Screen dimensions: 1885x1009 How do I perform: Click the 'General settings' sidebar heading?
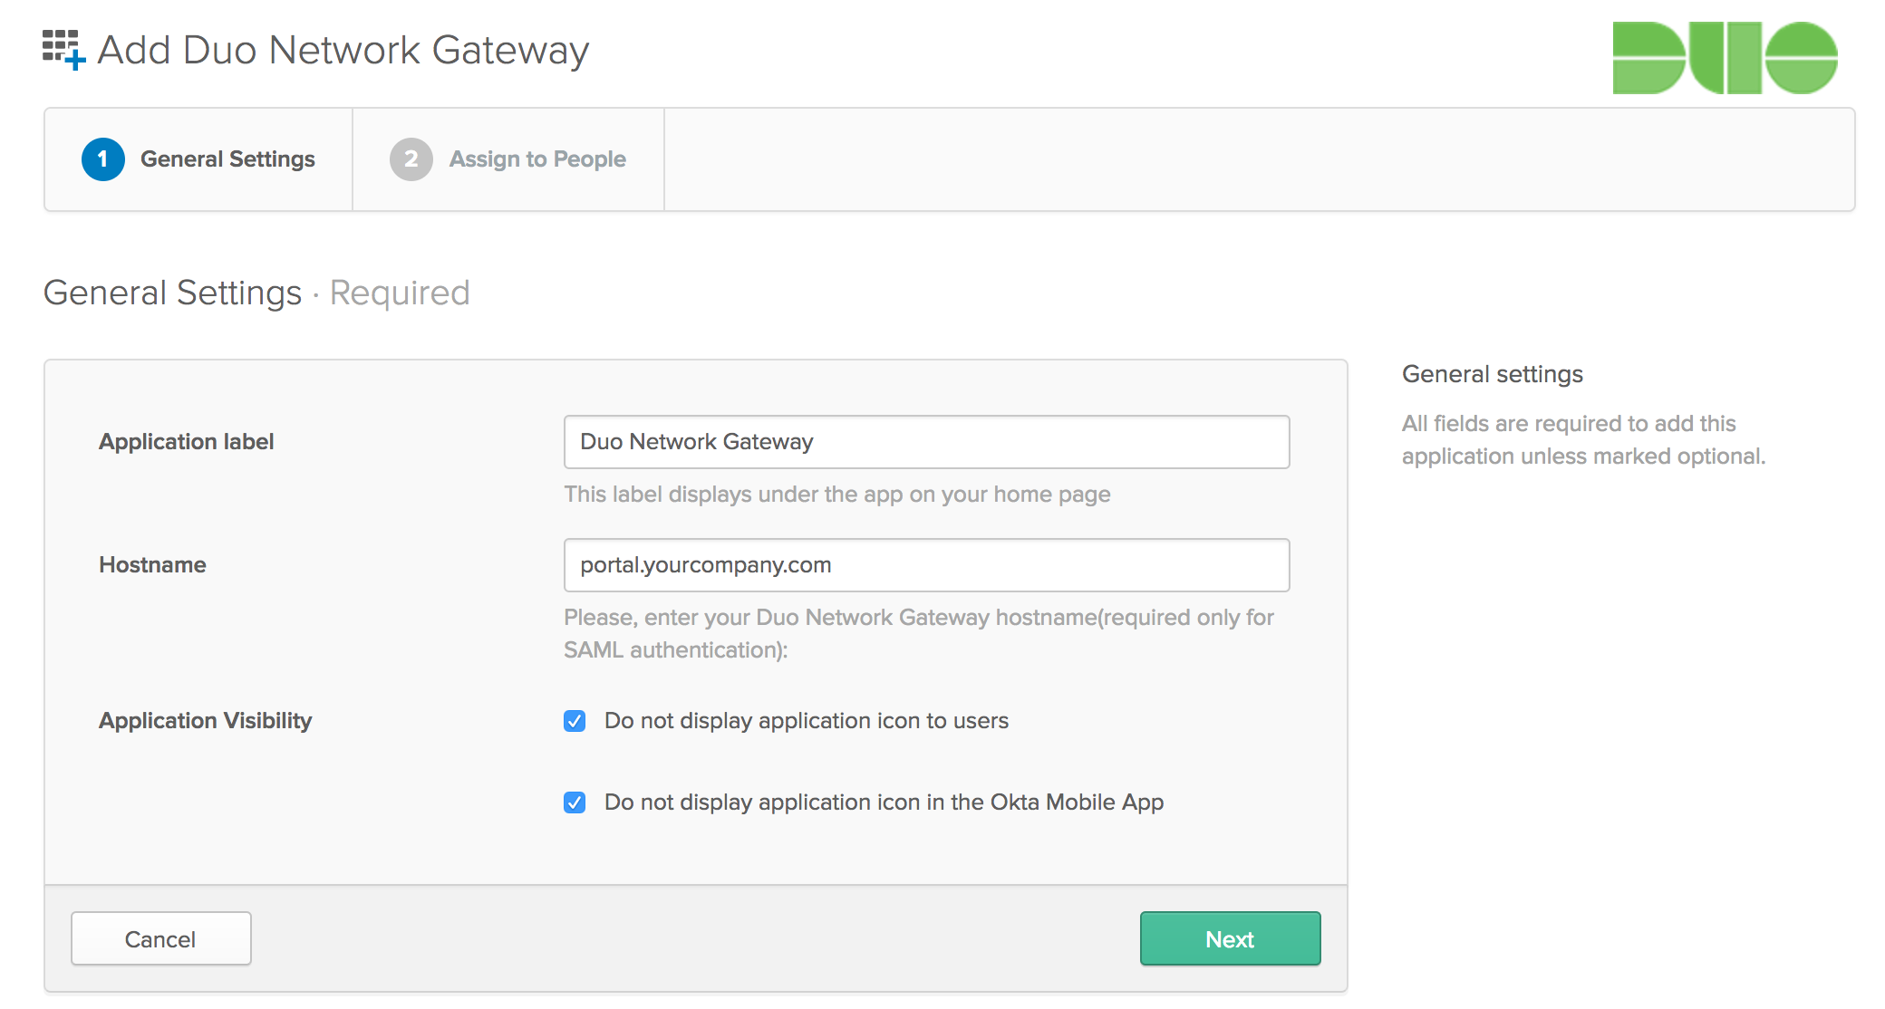(1493, 374)
